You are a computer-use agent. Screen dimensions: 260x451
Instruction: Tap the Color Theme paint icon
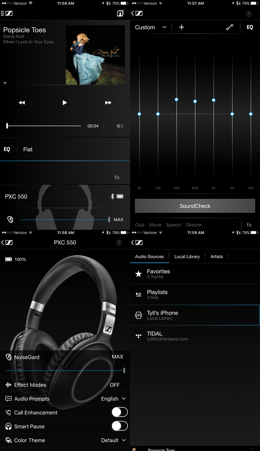click(9, 440)
